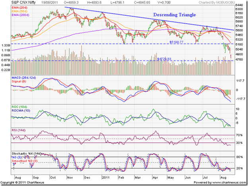
Task: Click the Feb marker on time axis
Action: (121, 178)
